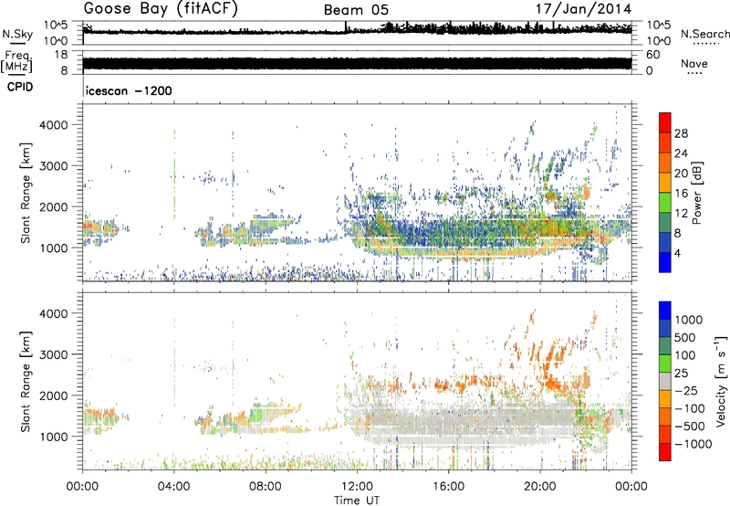Click the '4000' tick on power panel
The image size is (730, 506).
54,125
